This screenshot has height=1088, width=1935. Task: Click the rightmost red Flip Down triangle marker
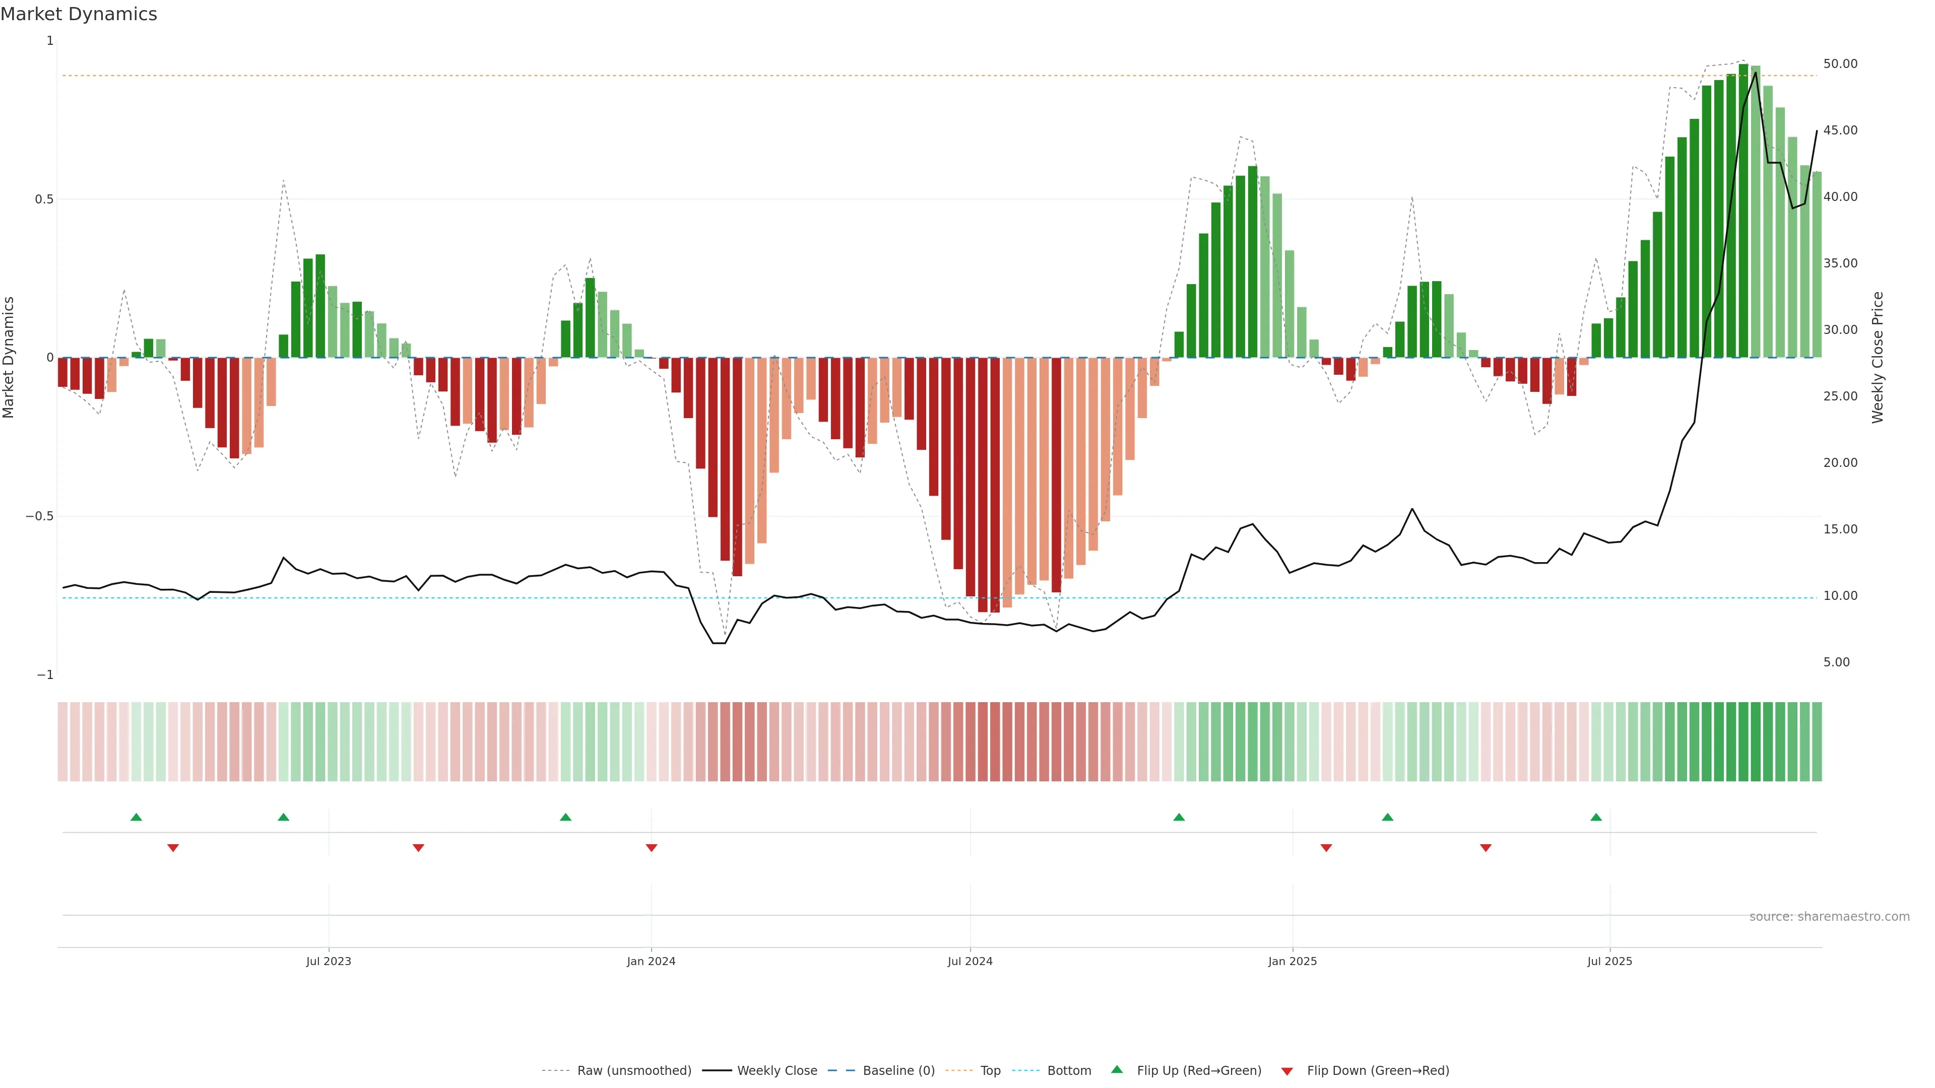point(1485,848)
